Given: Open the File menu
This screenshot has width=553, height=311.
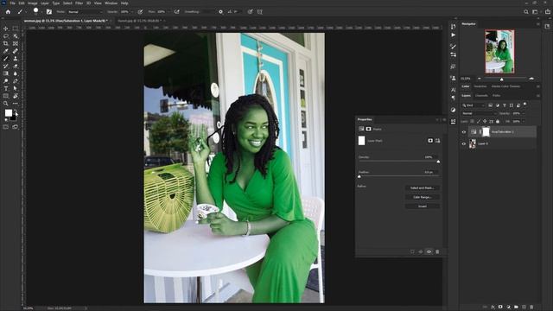Looking at the screenshot, I should (x=12, y=3).
